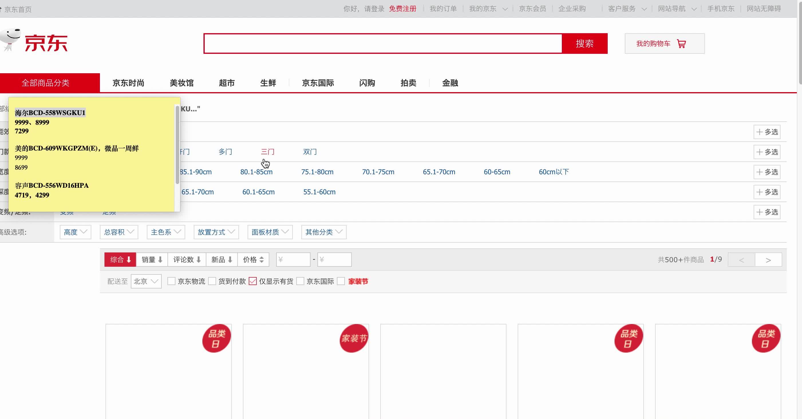Open 京东会员 link
Screen dimensions: 802x419
pyautogui.click(x=532, y=9)
